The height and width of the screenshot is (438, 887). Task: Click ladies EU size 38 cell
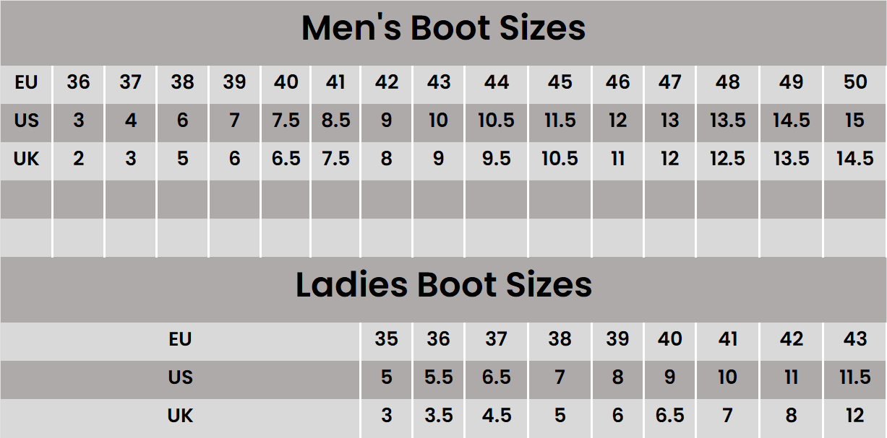[560, 339]
